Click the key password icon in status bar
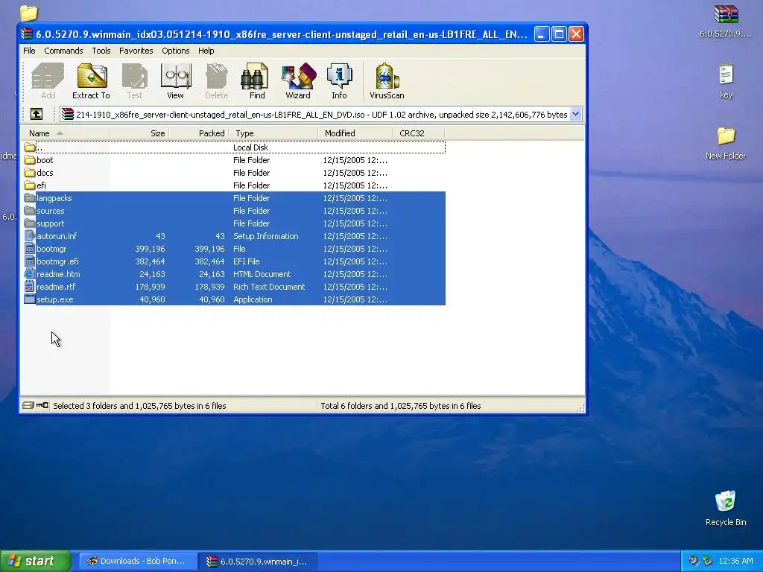 click(x=42, y=405)
